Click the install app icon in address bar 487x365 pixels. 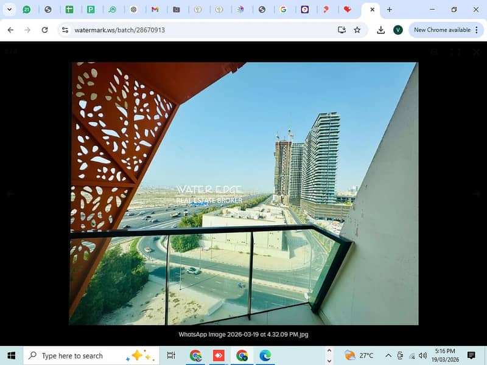342,30
